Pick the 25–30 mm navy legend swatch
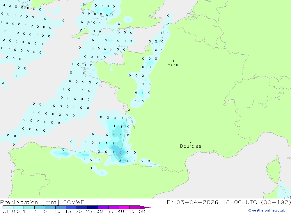The width and height of the screenshot is (291, 213). click(x=93, y=207)
